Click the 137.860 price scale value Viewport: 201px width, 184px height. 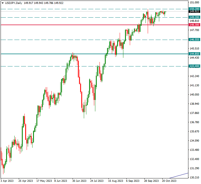click(x=194, y=113)
